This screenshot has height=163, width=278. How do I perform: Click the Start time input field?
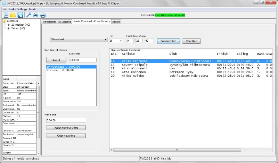coord(83,60)
